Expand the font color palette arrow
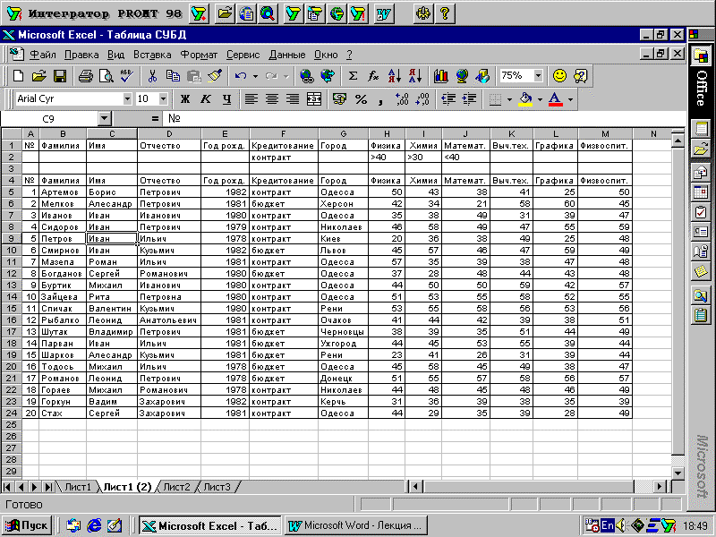Image resolution: width=716 pixels, height=537 pixels. pyautogui.click(x=570, y=99)
